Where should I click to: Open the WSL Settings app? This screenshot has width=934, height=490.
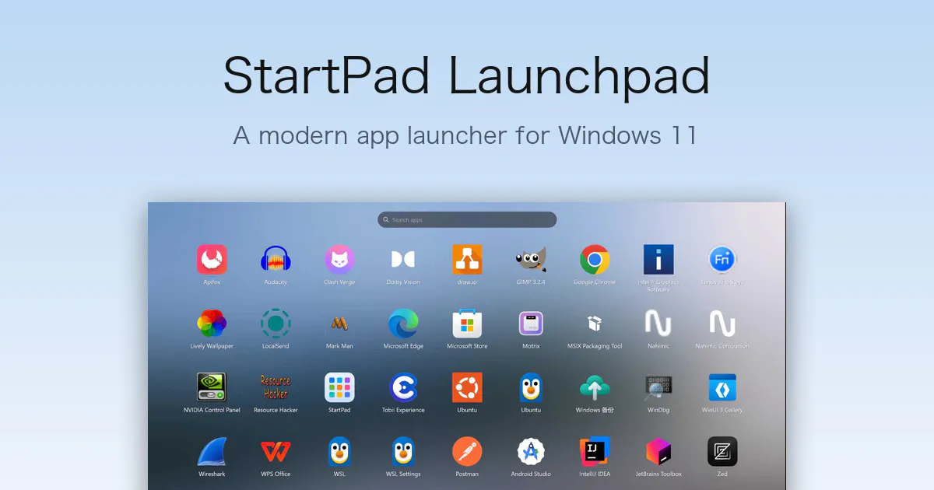pos(403,451)
